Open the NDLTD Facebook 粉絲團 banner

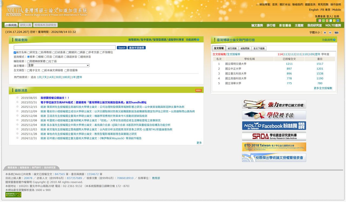tap(274, 126)
